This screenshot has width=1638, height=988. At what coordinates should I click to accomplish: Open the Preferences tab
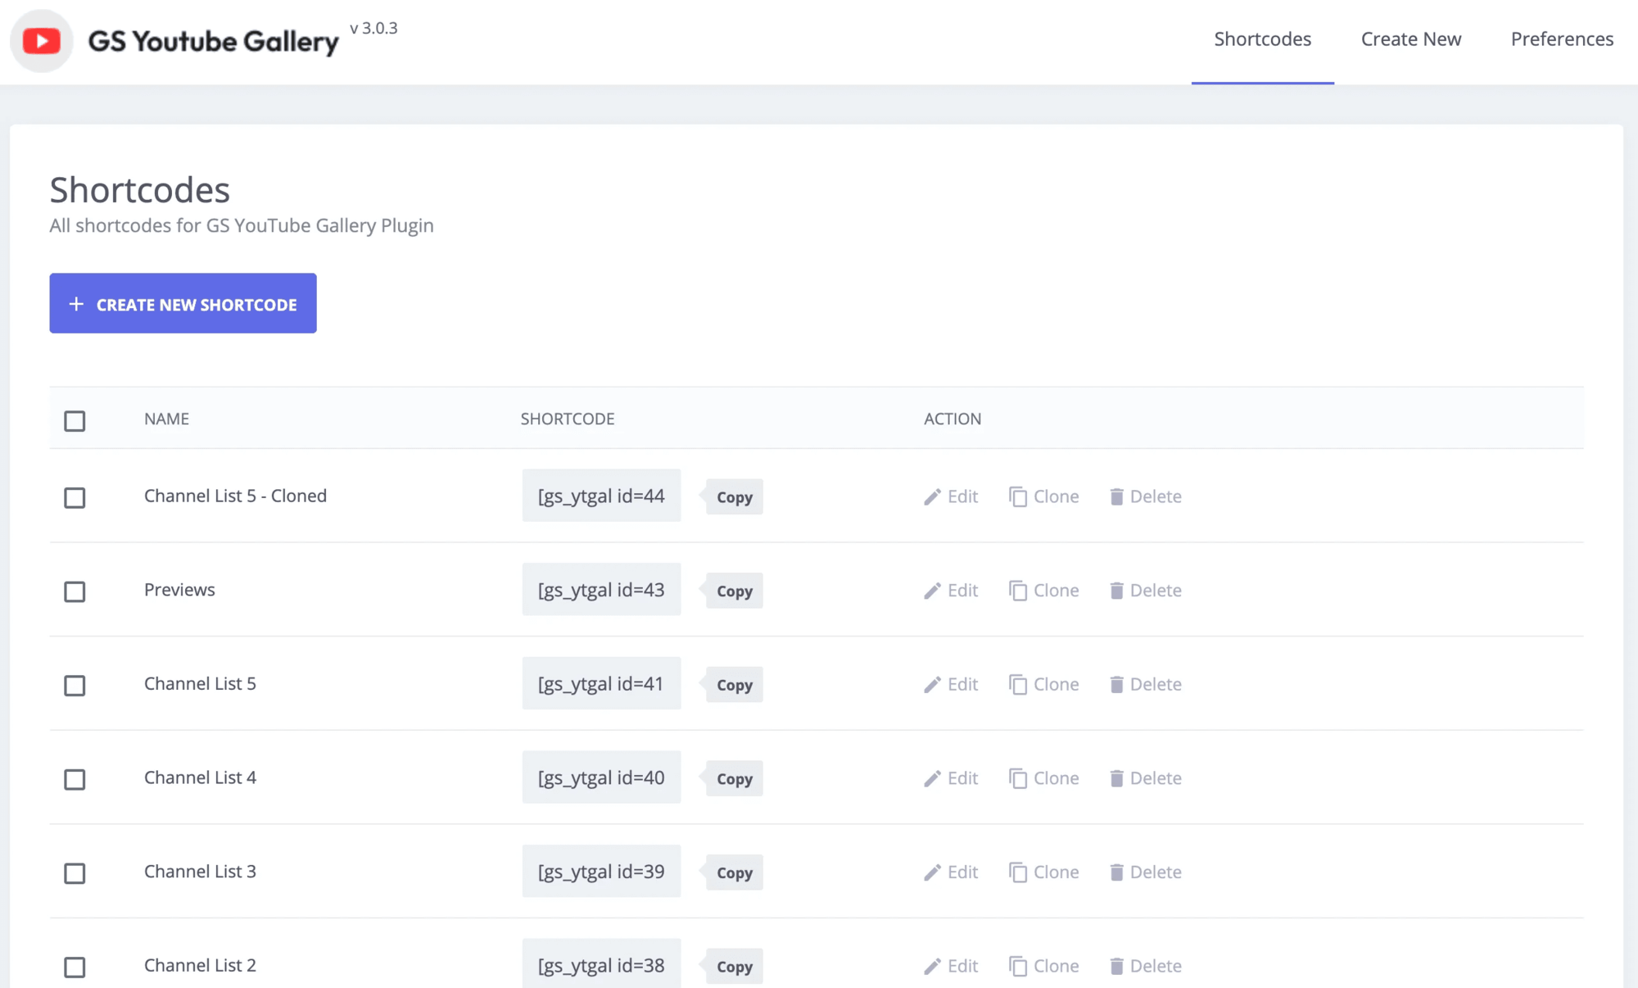click(x=1562, y=39)
